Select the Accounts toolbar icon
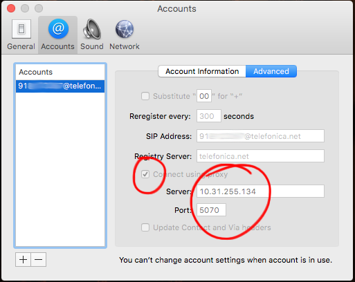 [57, 35]
